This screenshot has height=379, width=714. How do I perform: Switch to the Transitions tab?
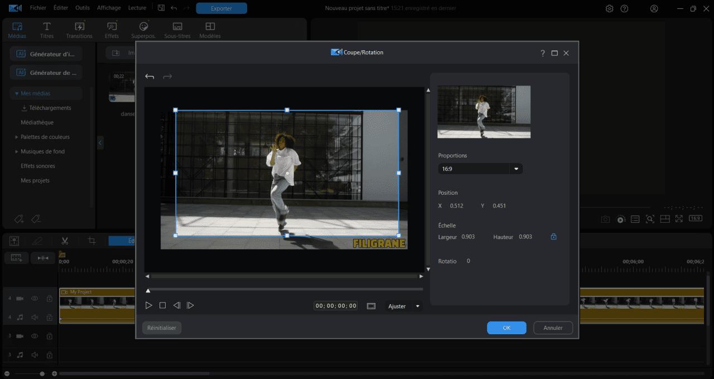tap(79, 30)
